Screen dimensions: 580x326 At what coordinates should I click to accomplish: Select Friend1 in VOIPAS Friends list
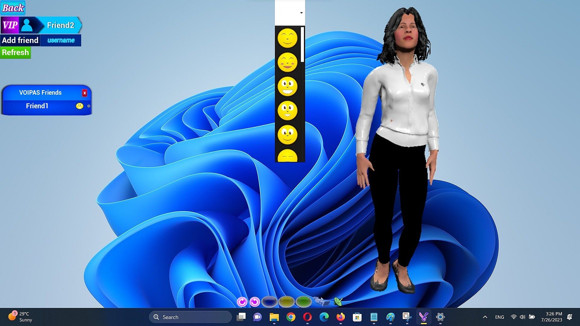pyautogui.click(x=37, y=106)
